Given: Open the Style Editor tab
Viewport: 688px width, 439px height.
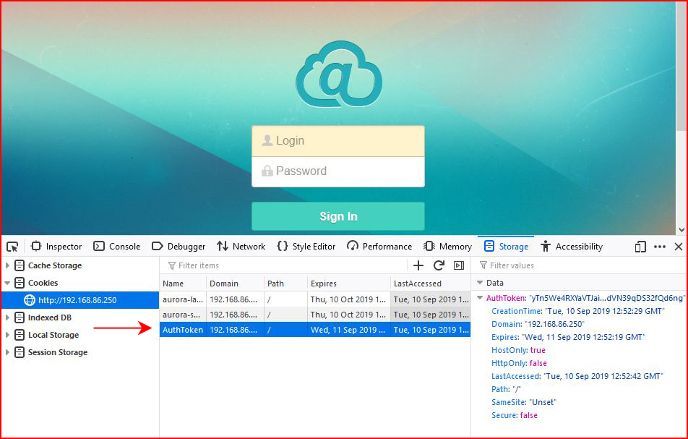Looking at the screenshot, I should 306,247.
